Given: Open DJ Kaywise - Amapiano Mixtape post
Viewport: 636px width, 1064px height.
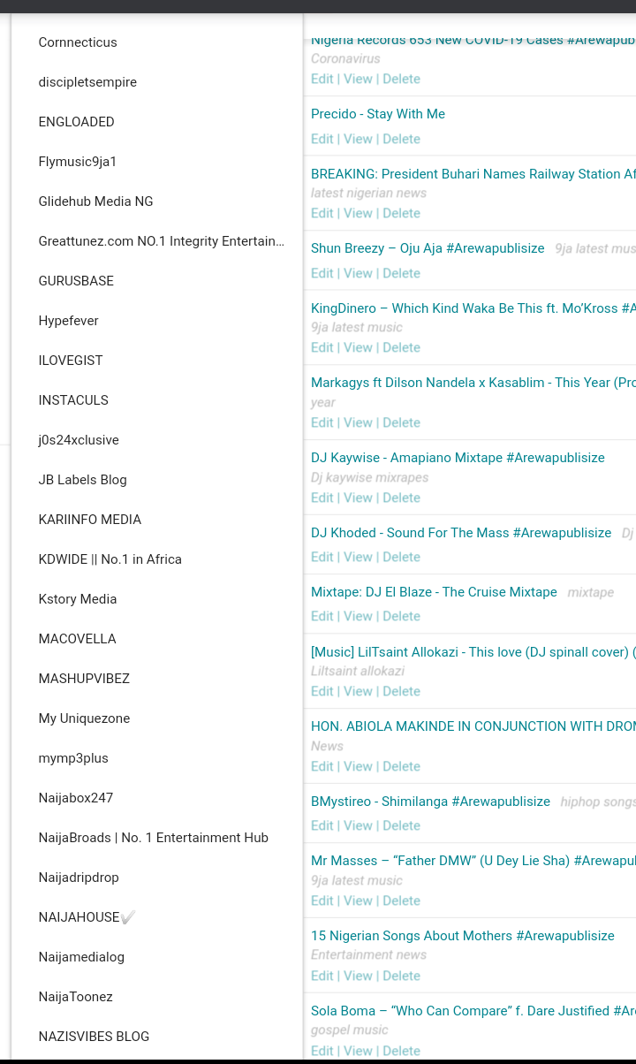Looking at the screenshot, I should pyautogui.click(x=458, y=458).
